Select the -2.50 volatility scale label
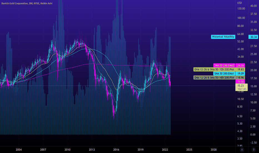This screenshot has height=153, width=259. (253, 143)
